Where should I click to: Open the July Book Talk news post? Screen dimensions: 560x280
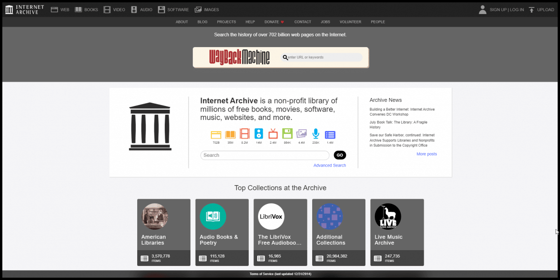pyautogui.click(x=399, y=125)
